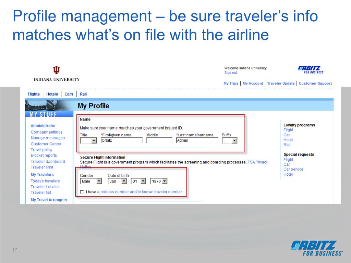Open the Suffix dropdown

(229, 141)
